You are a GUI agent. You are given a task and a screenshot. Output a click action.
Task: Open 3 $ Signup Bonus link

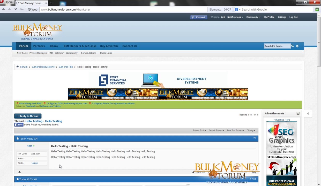pyautogui.click(x=113, y=103)
